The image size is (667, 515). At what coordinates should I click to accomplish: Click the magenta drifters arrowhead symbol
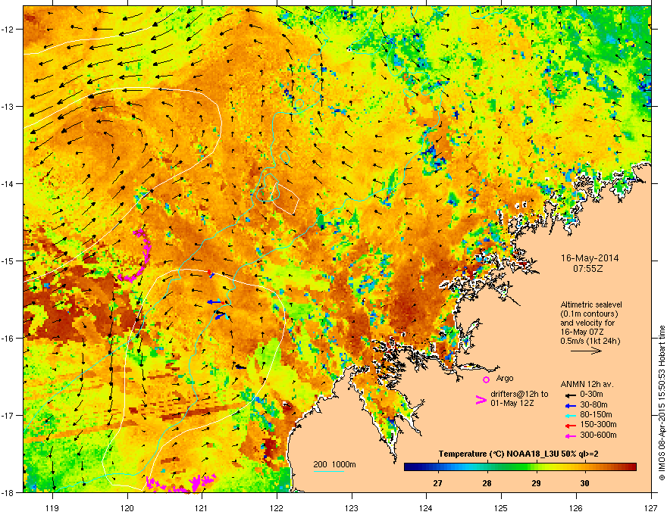(481, 400)
